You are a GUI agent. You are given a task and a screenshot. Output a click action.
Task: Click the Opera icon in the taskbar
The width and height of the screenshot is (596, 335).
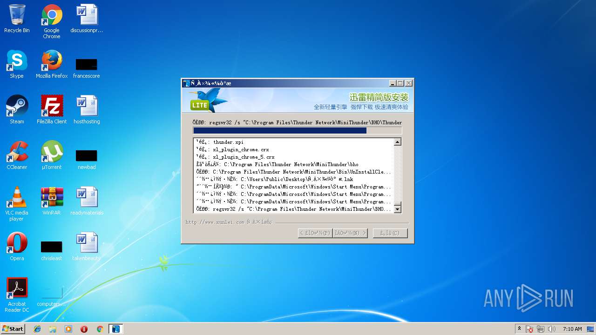click(84, 329)
